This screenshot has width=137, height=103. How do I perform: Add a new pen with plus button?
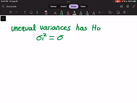point(100,12)
